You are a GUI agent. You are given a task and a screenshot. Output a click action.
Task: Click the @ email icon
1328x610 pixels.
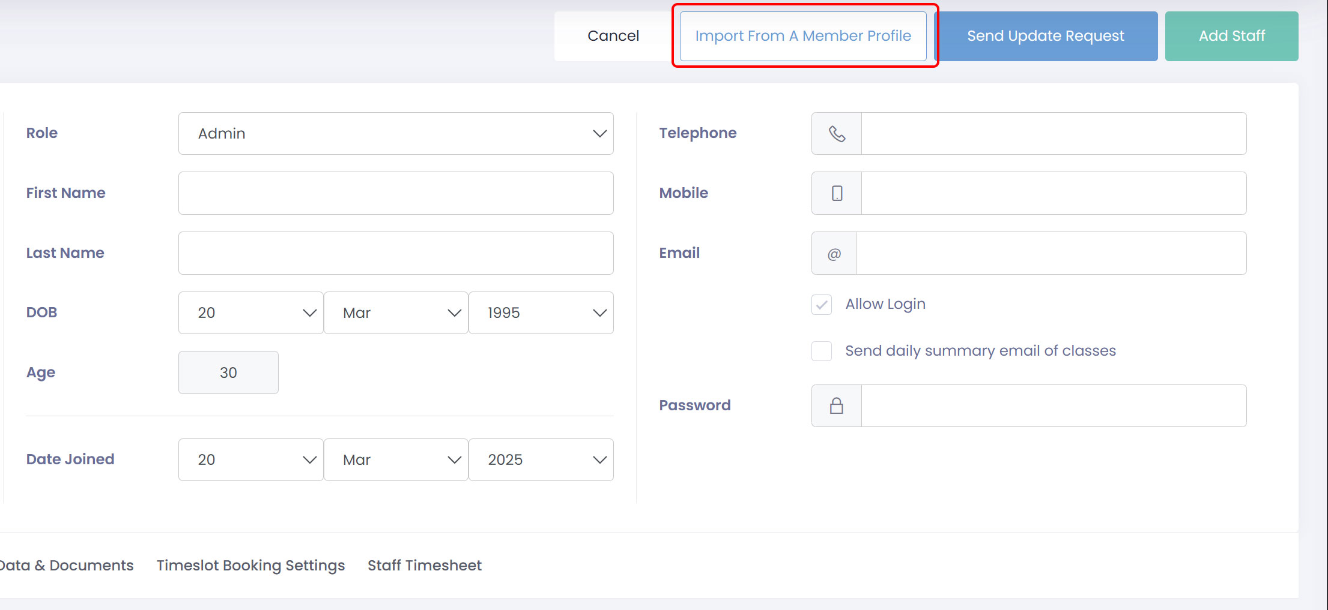click(x=834, y=254)
